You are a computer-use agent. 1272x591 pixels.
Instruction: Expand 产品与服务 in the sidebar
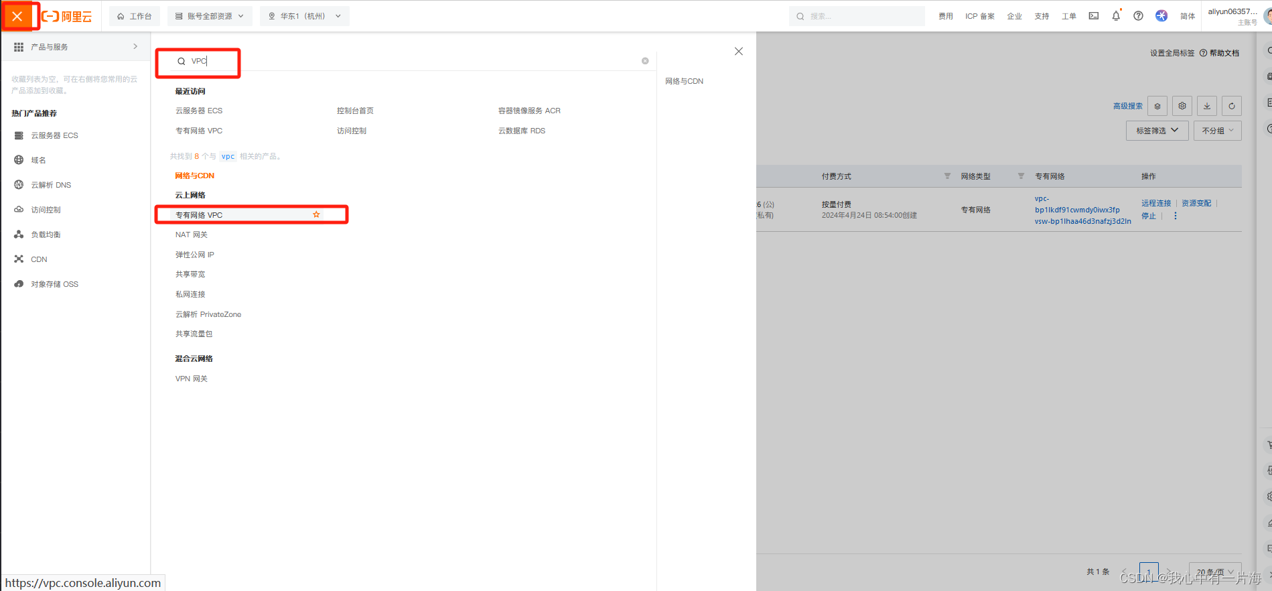[x=76, y=47]
